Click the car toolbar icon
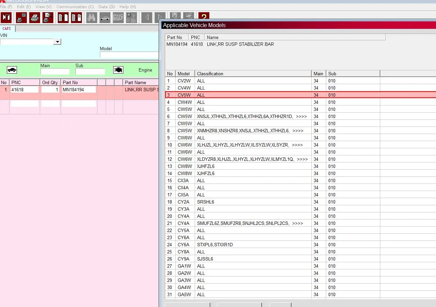This screenshot has width=436, height=307. 105,17
